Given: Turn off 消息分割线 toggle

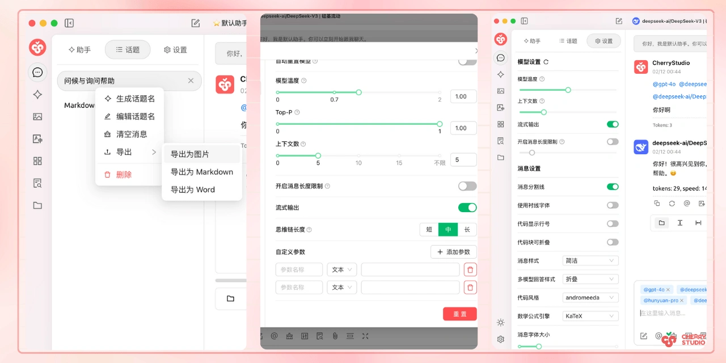Looking at the screenshot, I should [x=612, y=187].
